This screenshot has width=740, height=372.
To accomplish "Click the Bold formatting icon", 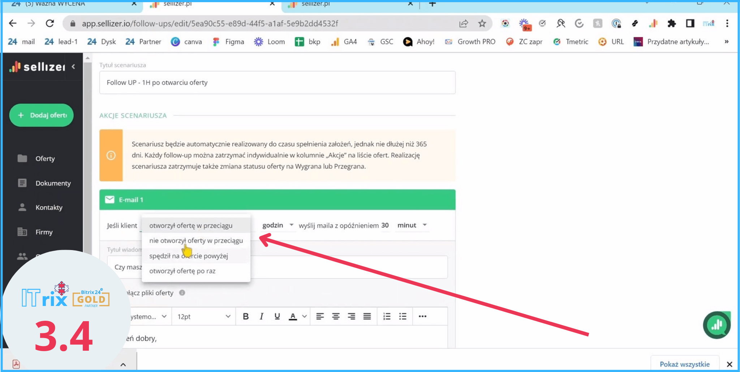I will pyautogui.click(x=246, y=316).
